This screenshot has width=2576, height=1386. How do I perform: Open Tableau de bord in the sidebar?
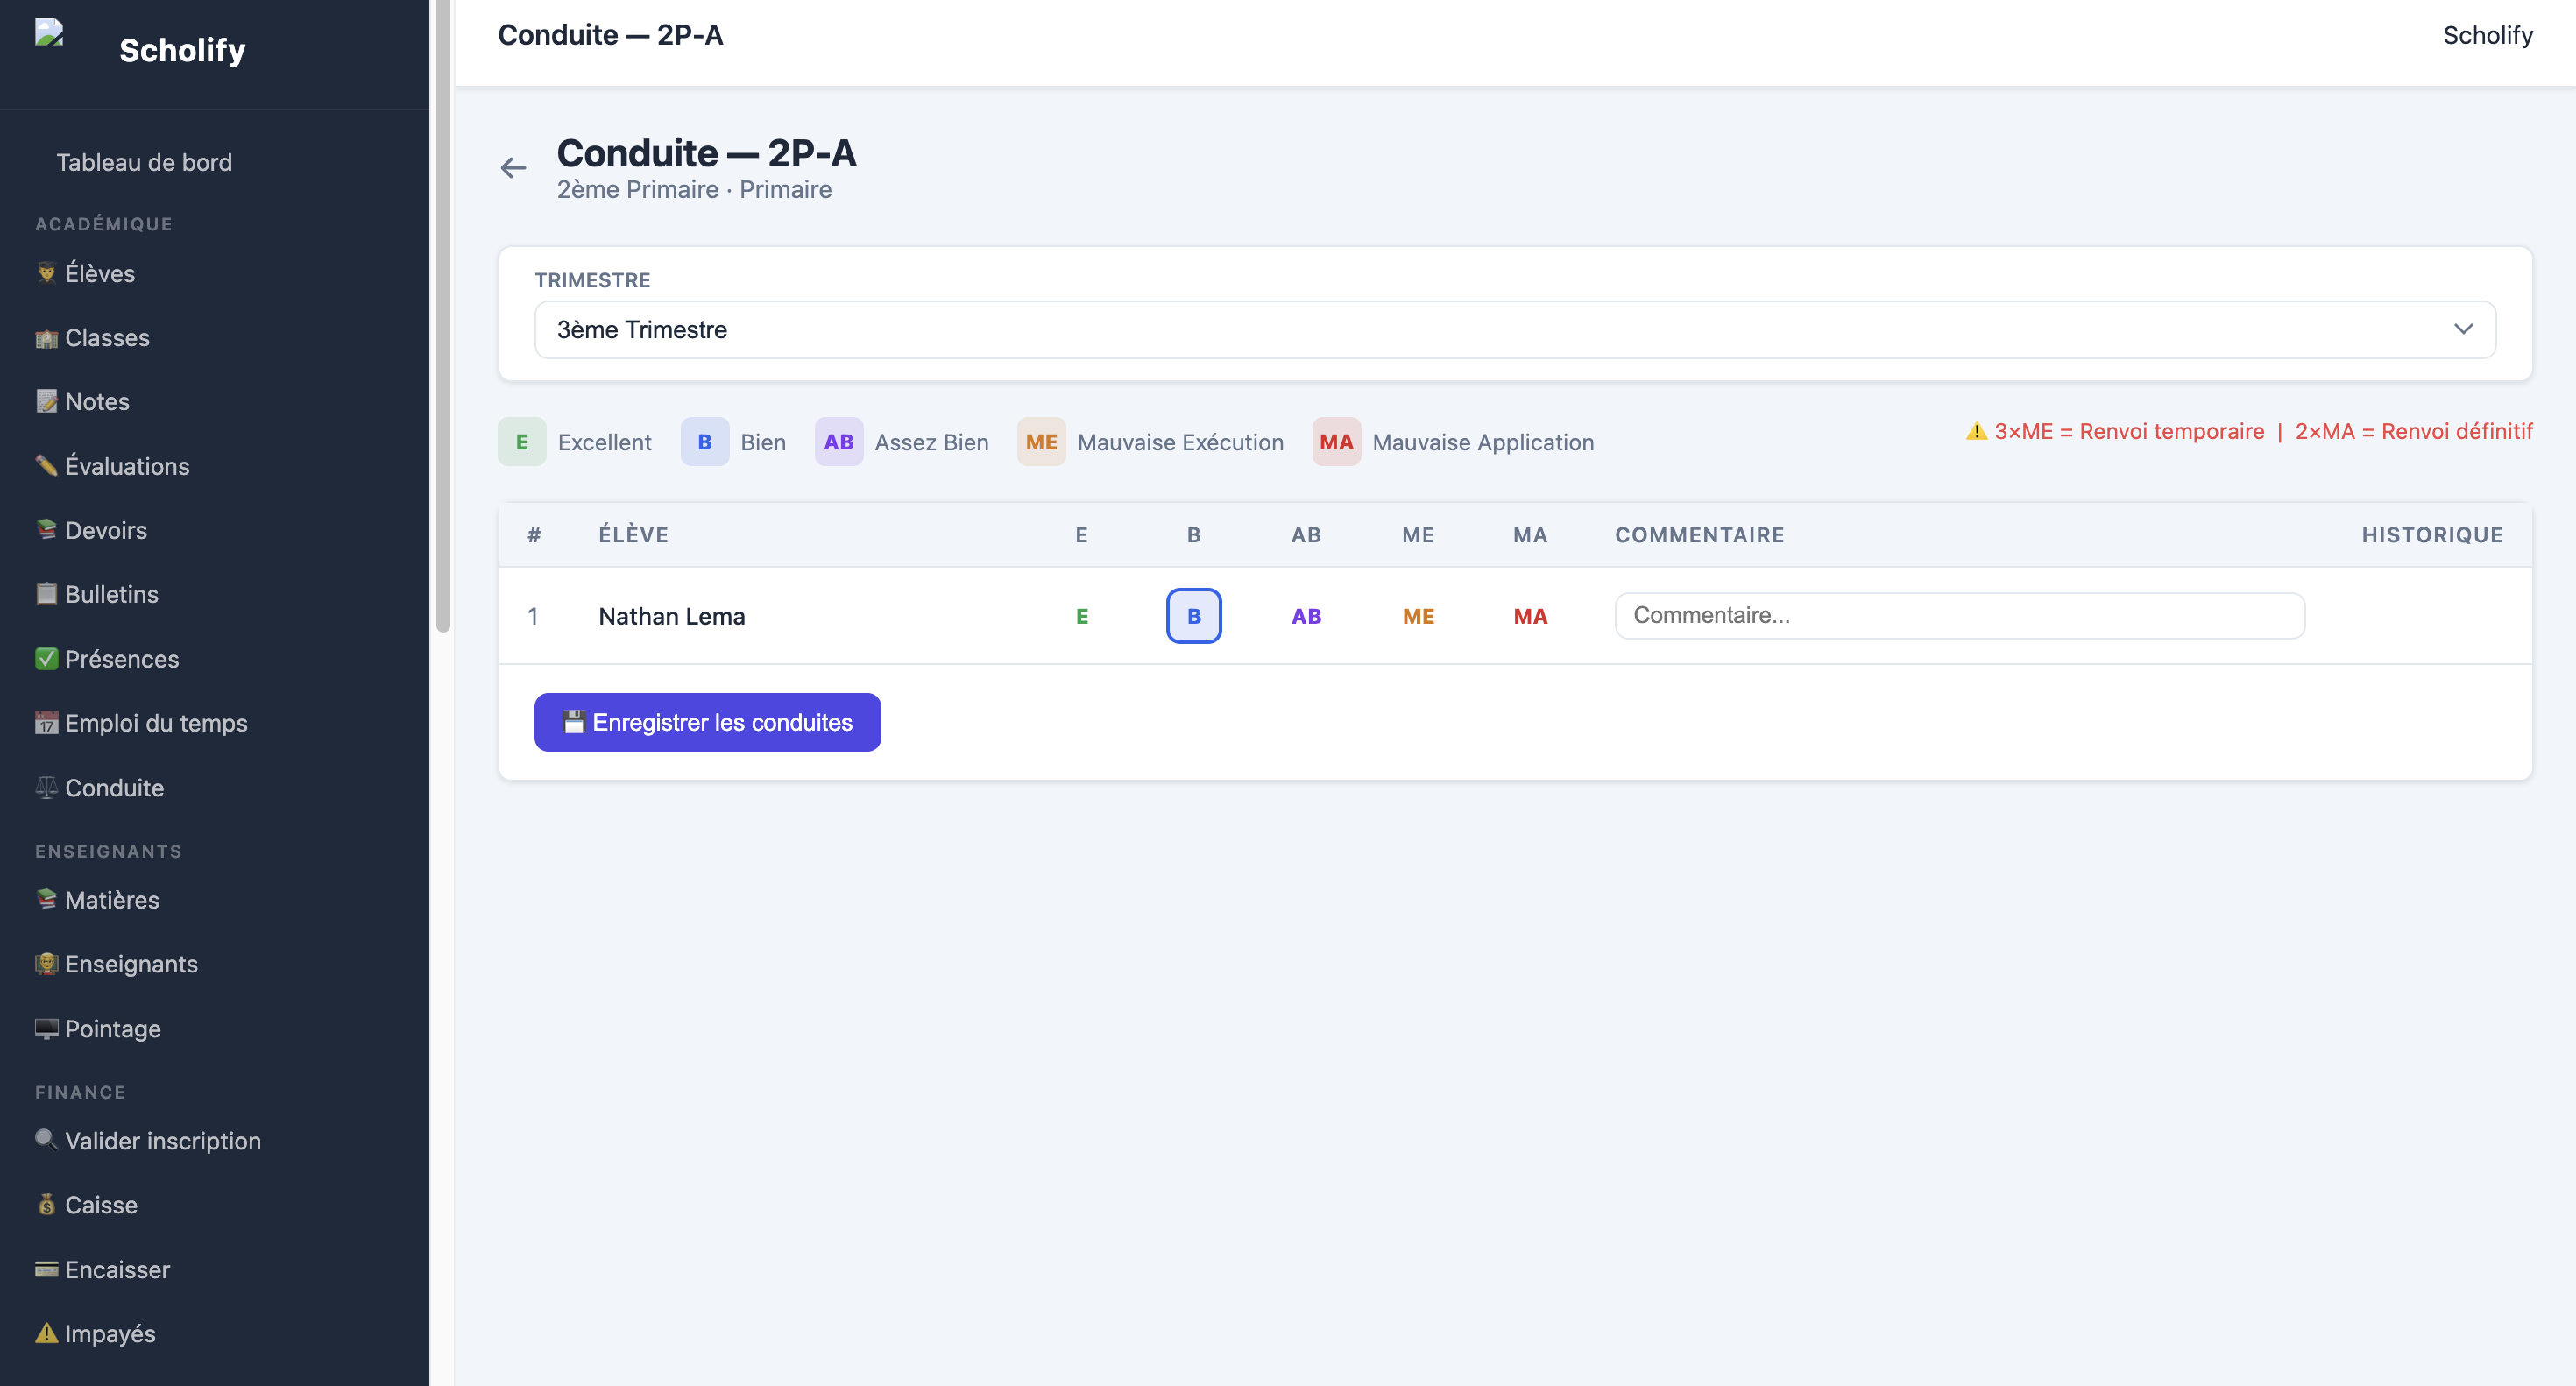pyautogui.click(x=144, y=162)
